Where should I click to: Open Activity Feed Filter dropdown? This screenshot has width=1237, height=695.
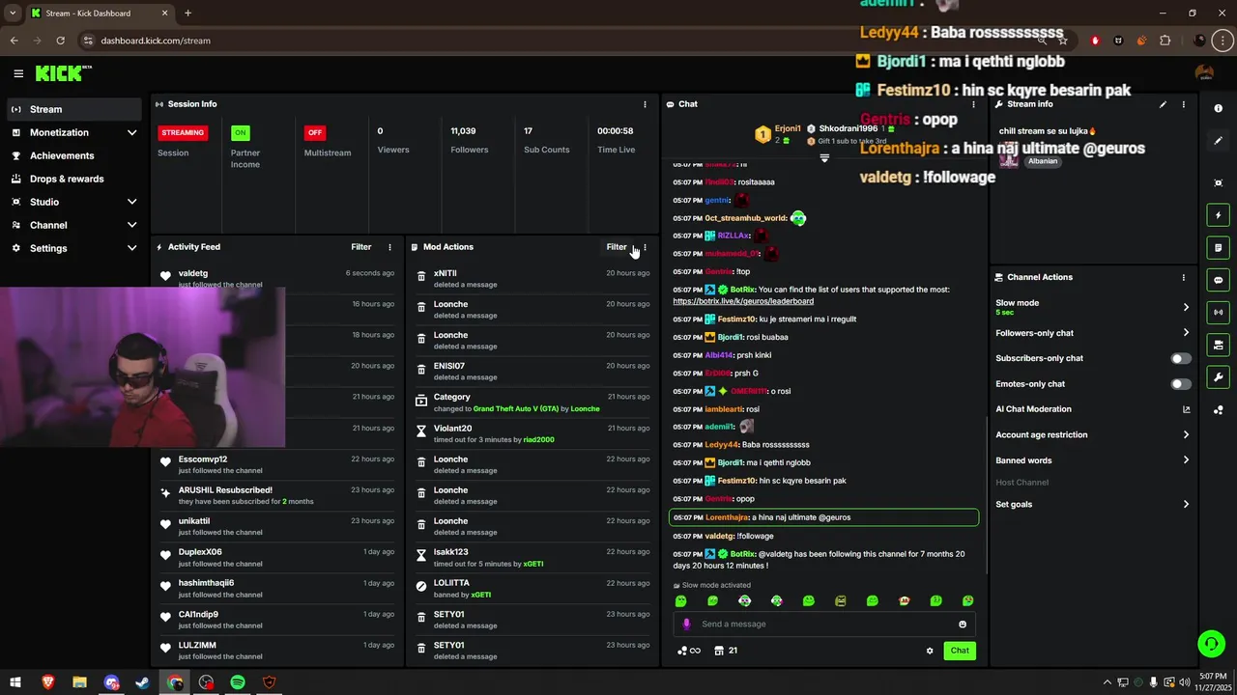pos(361,247)
